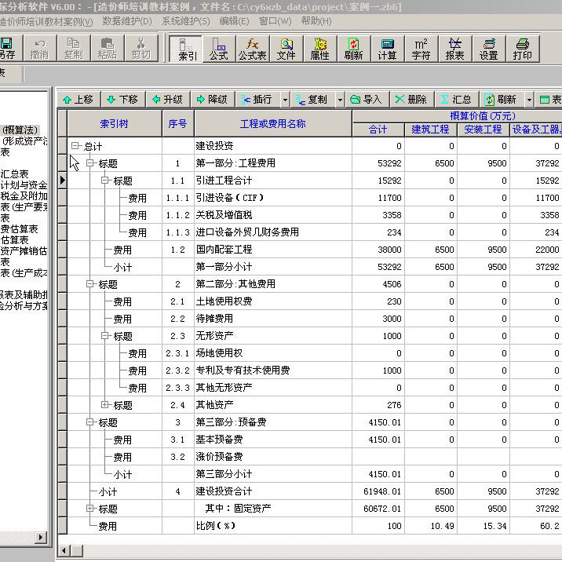Open the 帮助(H) menu
Image resolution: width=562 pixels, height=562 pixels.
[316, 21]
